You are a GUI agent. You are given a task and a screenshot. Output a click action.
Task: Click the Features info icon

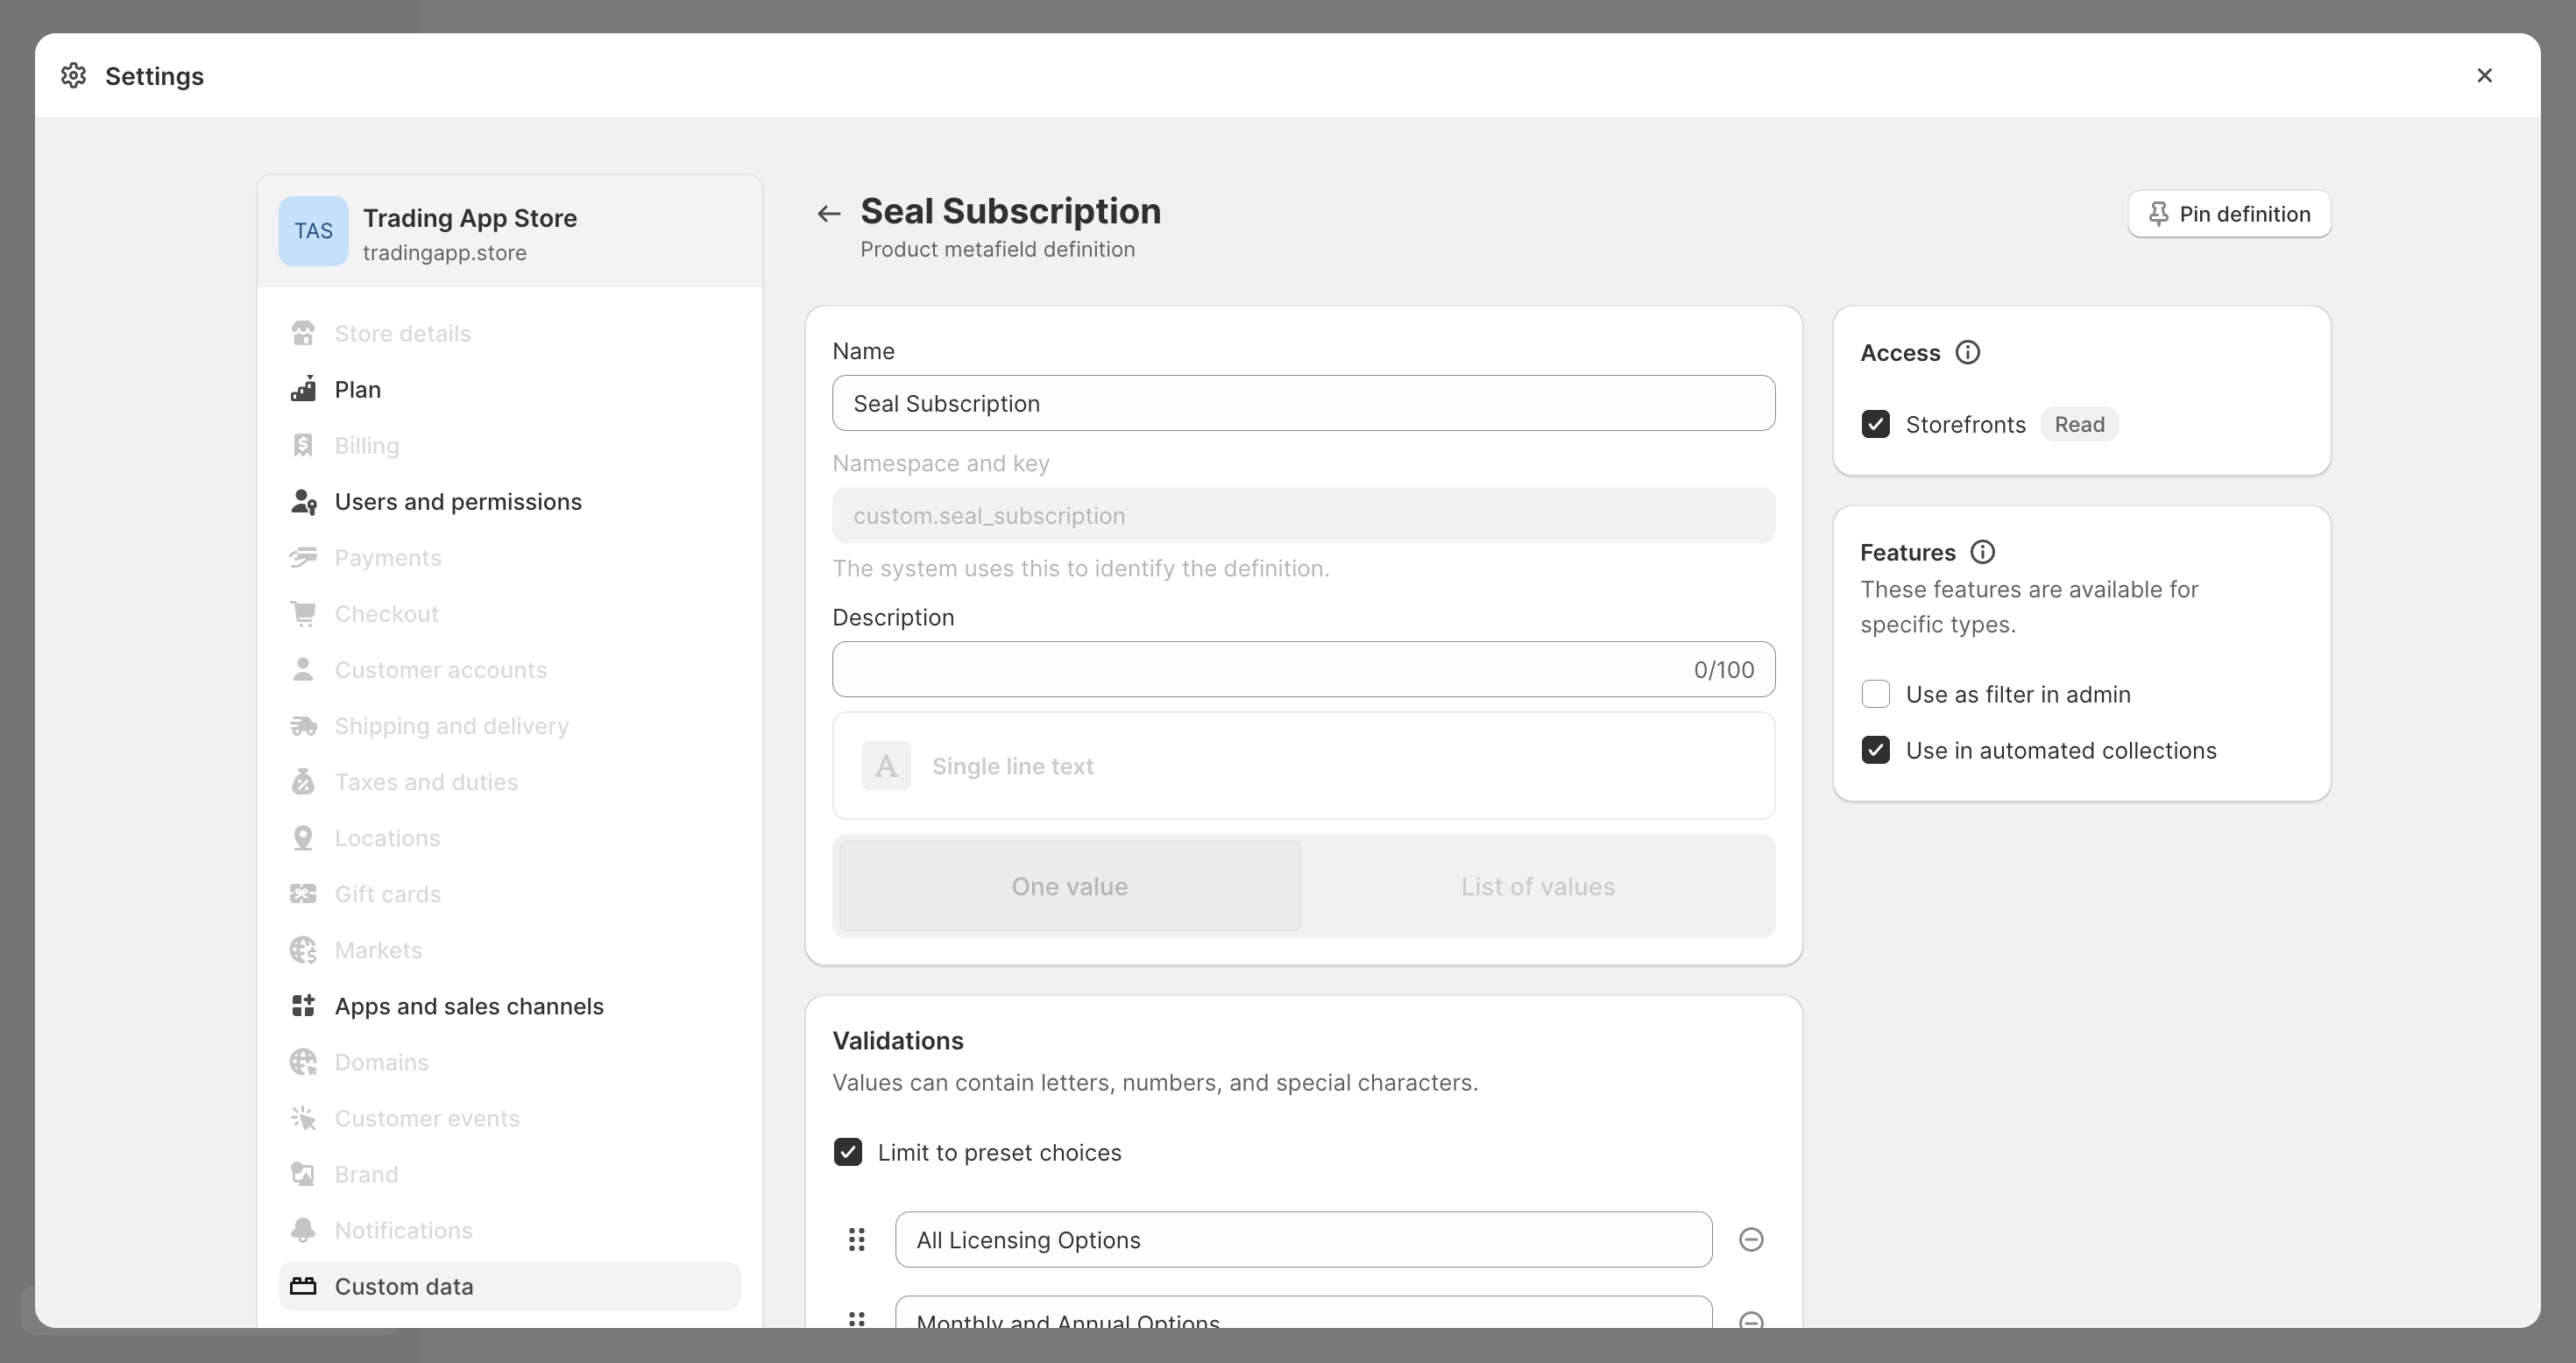pos(1982,552)
